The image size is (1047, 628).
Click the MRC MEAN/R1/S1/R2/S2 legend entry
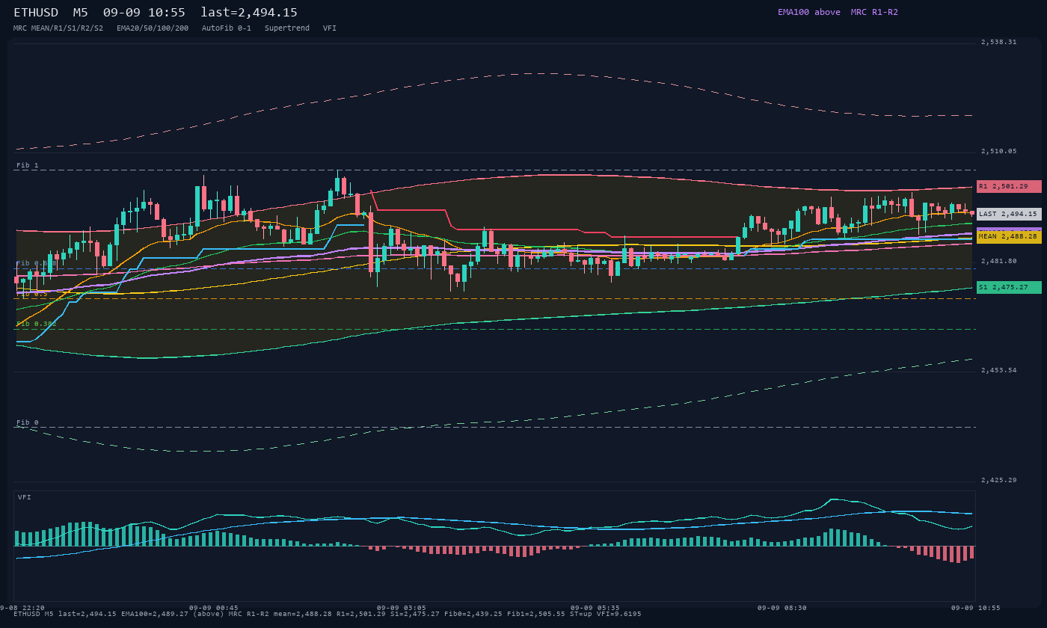tap(58, 28)
